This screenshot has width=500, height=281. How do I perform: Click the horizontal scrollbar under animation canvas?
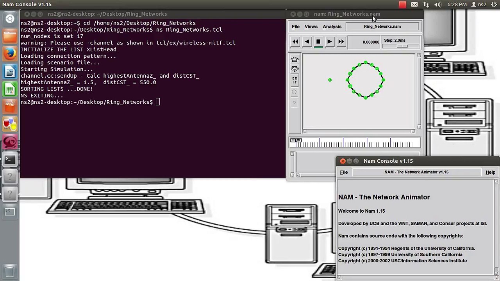click(x=359, y=132)
